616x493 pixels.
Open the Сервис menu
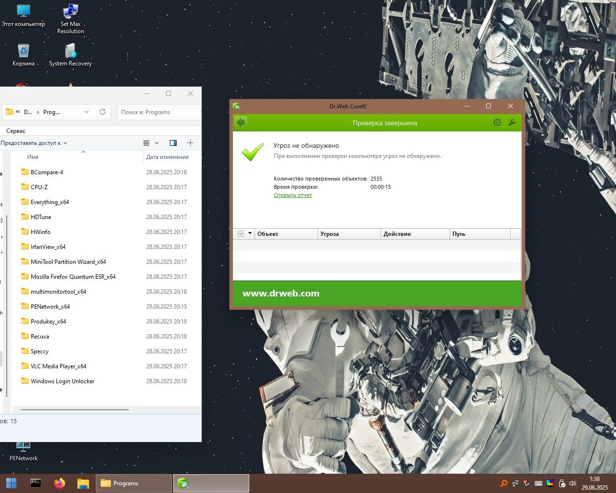click(x=16, y=131)
